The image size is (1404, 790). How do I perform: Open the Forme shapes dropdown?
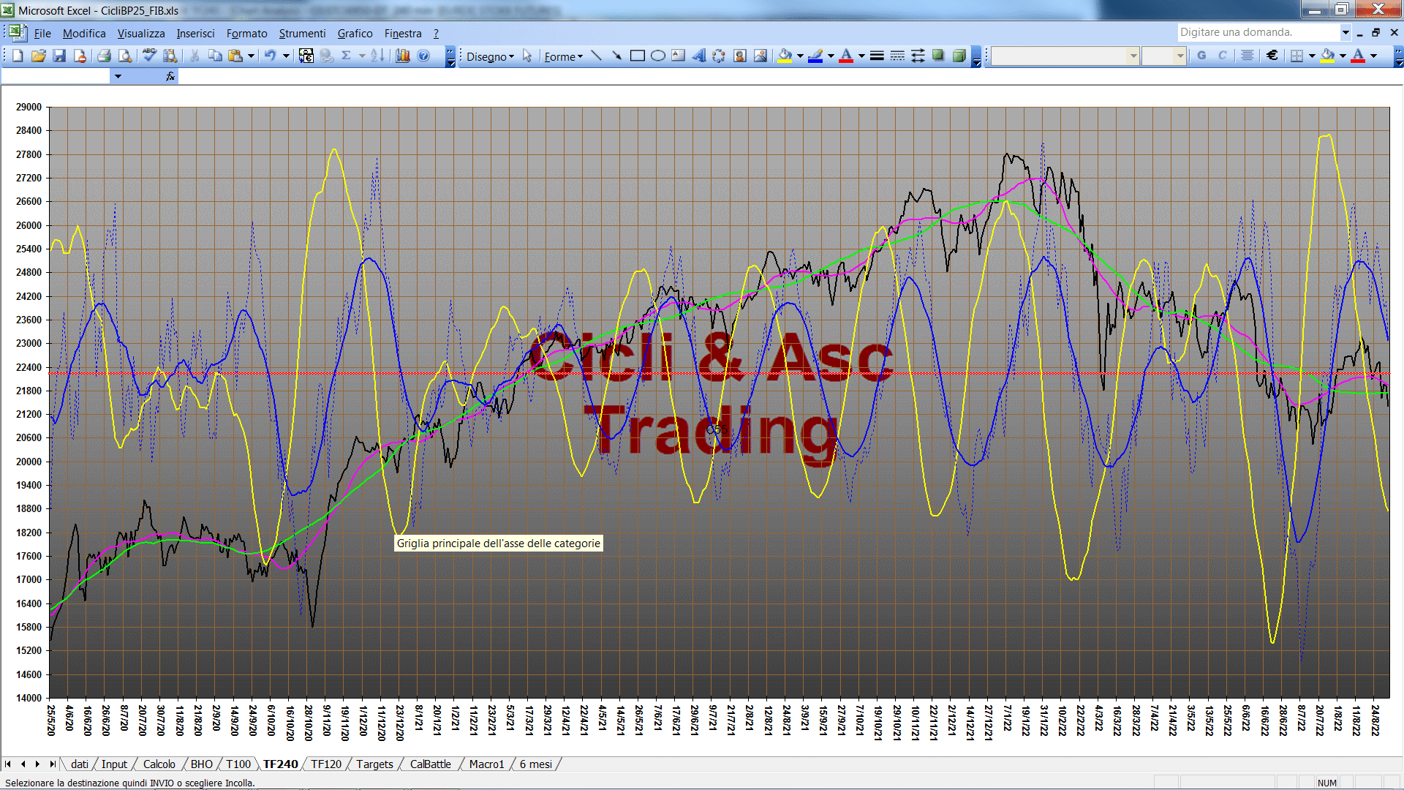pyautogui.click(x=563, y=56)
